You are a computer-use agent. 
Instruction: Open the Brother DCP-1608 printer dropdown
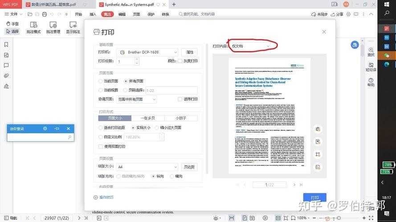click(x=147, y=52)
